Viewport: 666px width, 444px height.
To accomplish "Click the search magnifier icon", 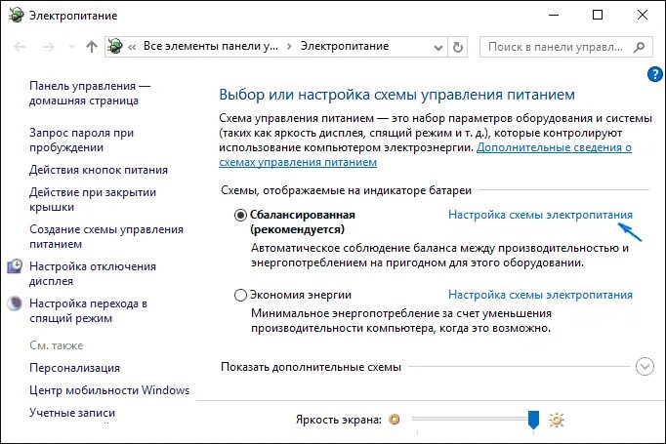I will click(x=639, y=47).
